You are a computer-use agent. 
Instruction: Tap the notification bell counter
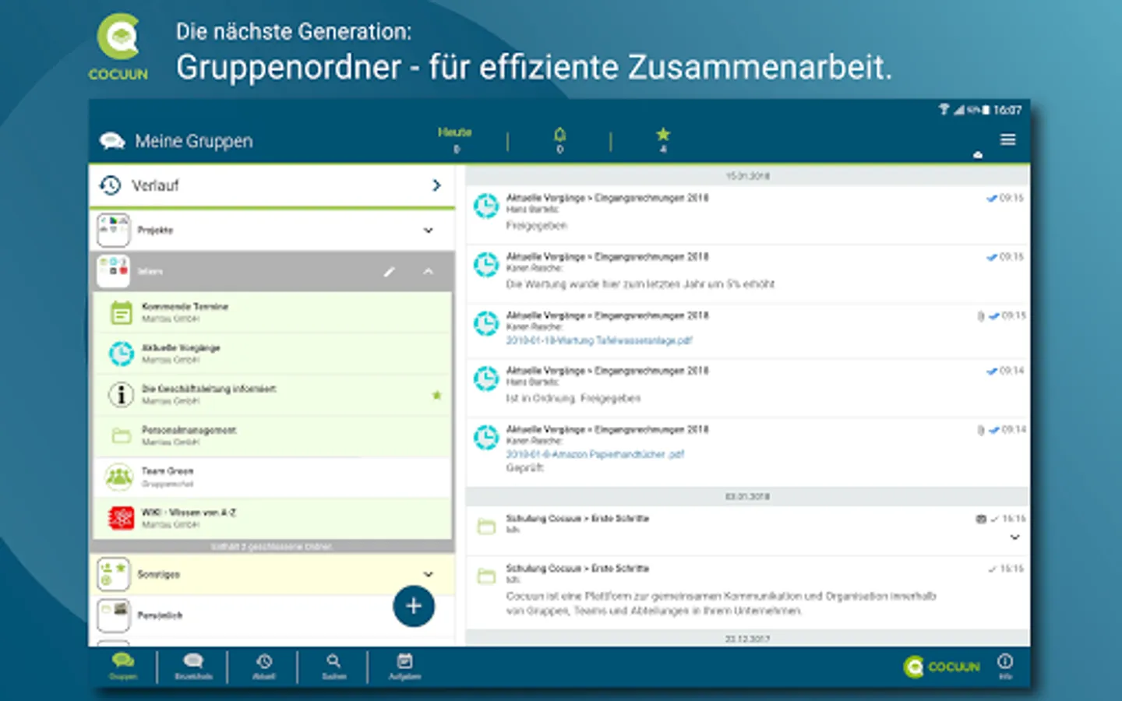[x=559, y=139]
